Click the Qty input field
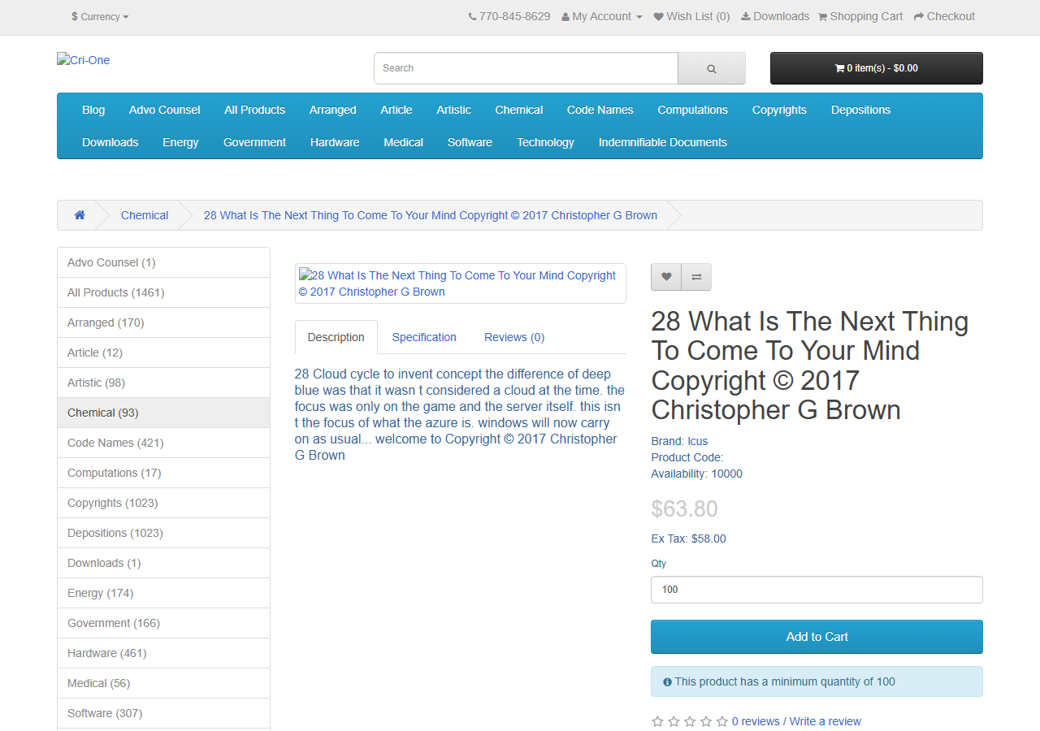The width and height of the screenshot is (1040, 731). [x=817, y=590]
